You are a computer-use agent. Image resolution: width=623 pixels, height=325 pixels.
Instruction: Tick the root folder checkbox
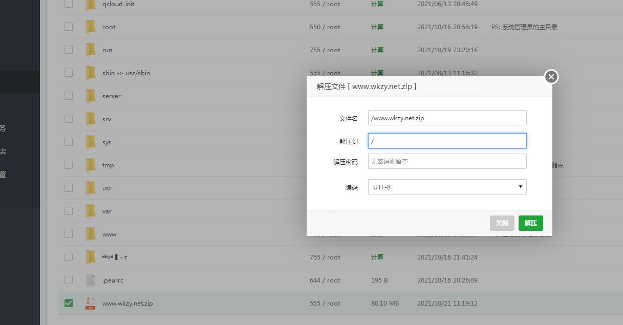pyautogui.click(x=69, y=27)
